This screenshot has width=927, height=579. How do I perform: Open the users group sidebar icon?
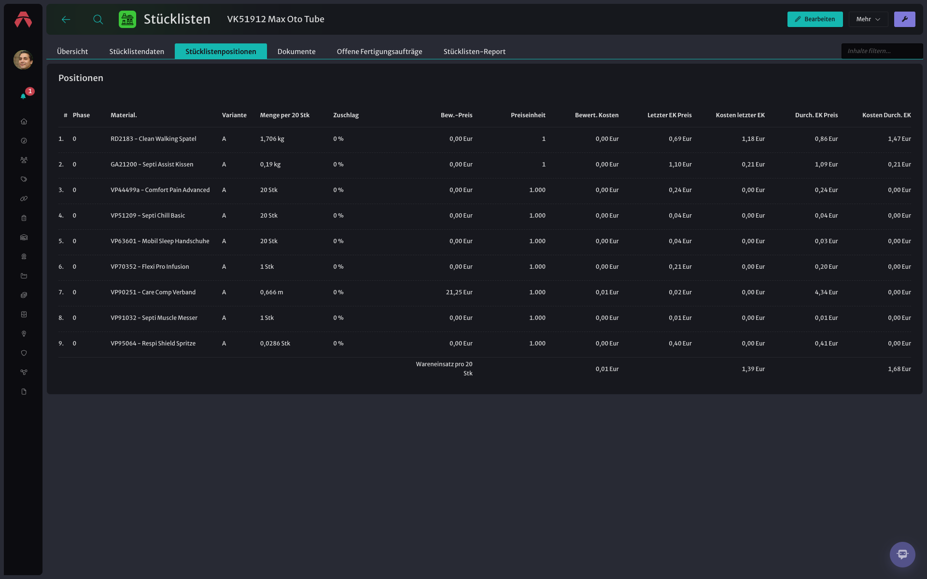(x=24, y=160)
